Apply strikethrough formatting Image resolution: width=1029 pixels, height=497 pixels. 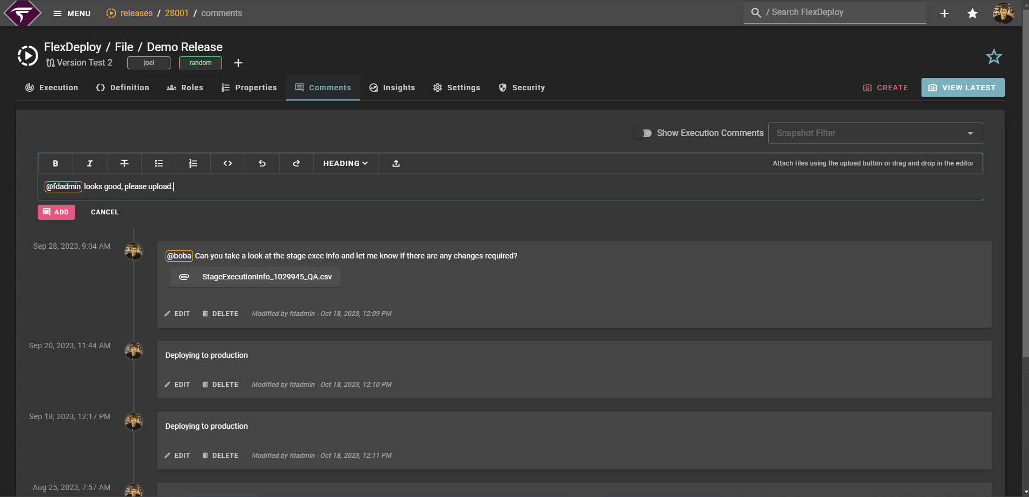pos(124,163)
